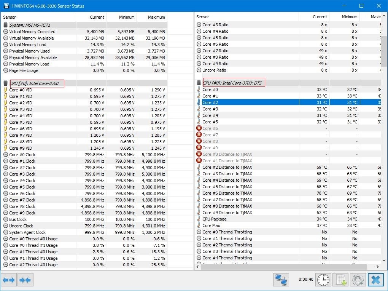Click circle icon of System Agent Clock

coord(6,232)
